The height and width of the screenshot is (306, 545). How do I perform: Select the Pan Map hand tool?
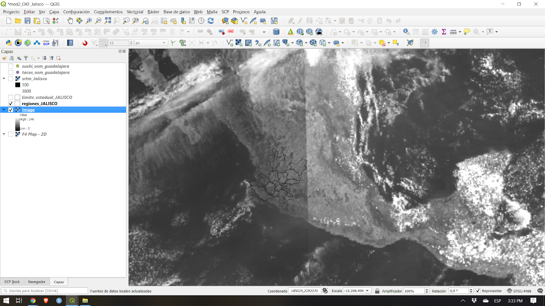coord(70,21)
